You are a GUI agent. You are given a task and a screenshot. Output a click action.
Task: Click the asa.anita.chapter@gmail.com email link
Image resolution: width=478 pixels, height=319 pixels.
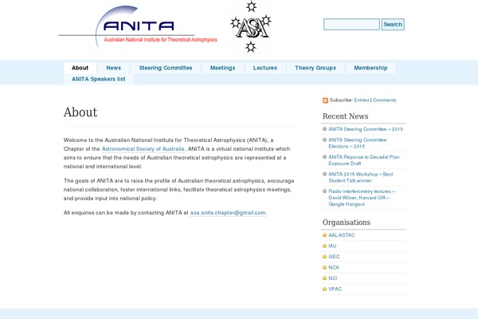click(x=228, y=213)
